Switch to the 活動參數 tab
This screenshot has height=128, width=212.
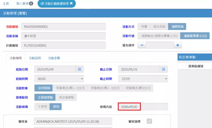tap(54, 58)
